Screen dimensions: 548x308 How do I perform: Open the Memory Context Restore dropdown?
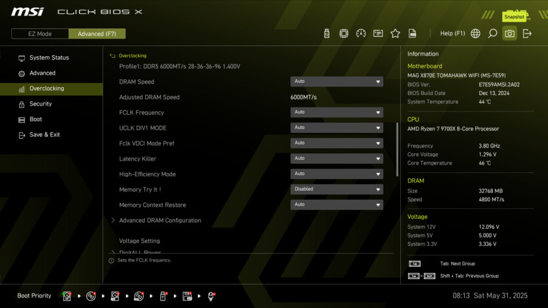pyautogui.click(x=337, y=204)
